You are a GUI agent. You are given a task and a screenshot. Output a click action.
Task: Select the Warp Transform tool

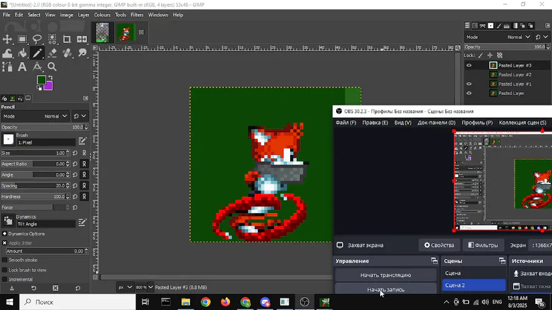(x=7, y=53)
